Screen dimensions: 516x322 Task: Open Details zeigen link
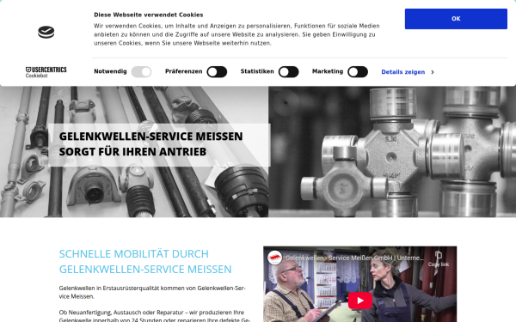[x=402, y=72]
